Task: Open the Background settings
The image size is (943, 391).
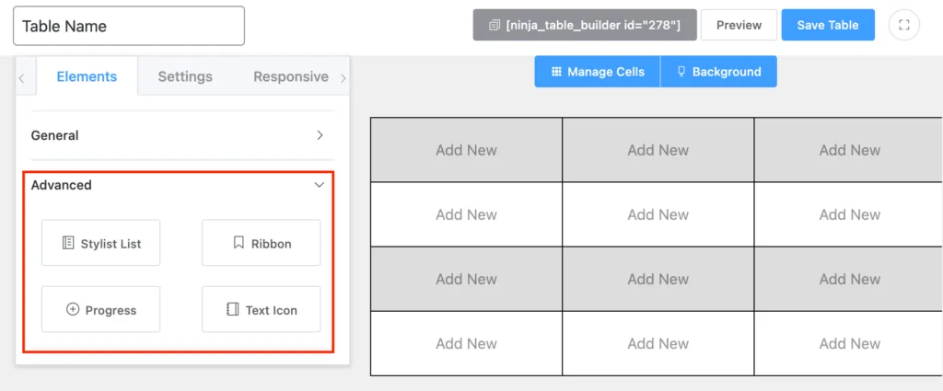Action: (718, 72)
